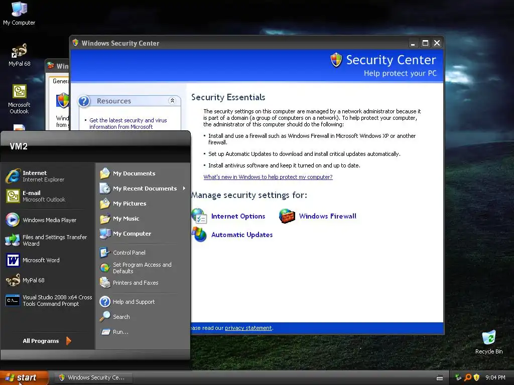Screen dimensions: 514x385
Task: Collapse the Resources panel
Action: tap(172, 100)
